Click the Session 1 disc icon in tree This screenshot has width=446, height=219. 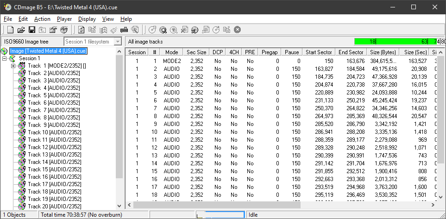[13, 58]
